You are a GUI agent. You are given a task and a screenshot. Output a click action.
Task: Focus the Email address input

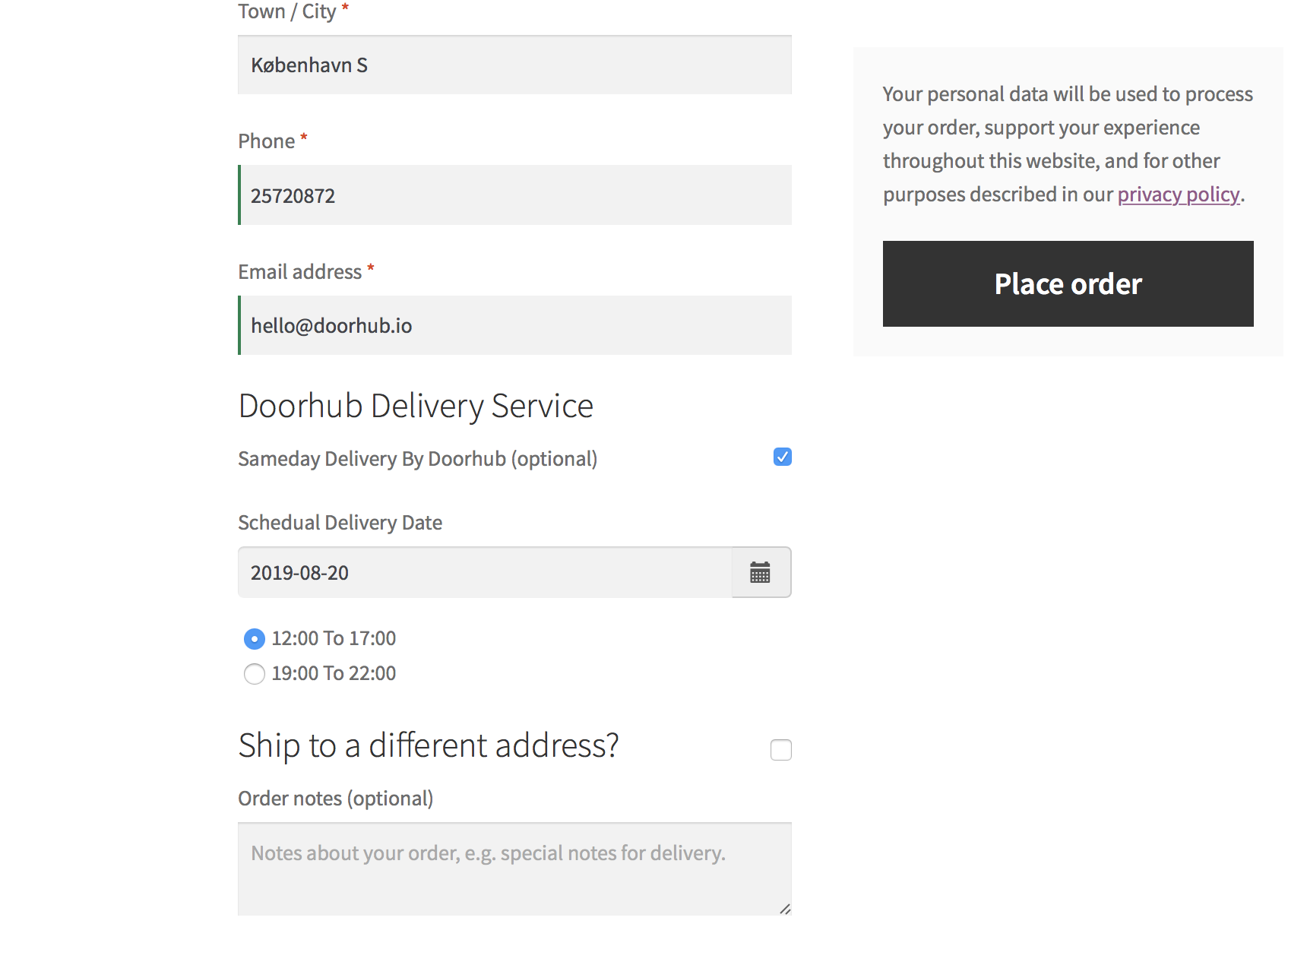tap(514, 325)
